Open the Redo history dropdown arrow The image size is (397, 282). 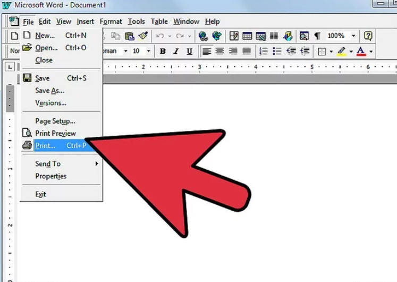pyautogui.click(x=189, y=36)
